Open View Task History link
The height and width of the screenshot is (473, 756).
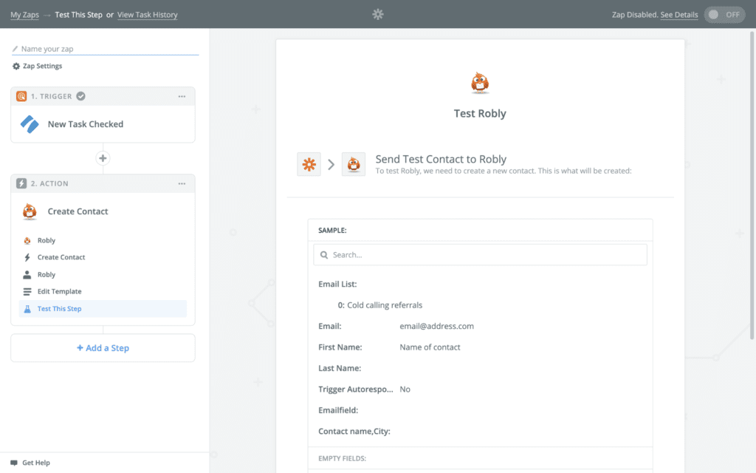click(x=147, y=15)
